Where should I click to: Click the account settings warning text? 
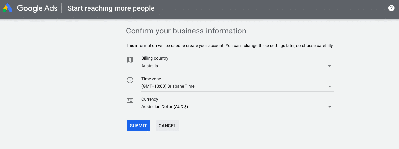(230, 46)
